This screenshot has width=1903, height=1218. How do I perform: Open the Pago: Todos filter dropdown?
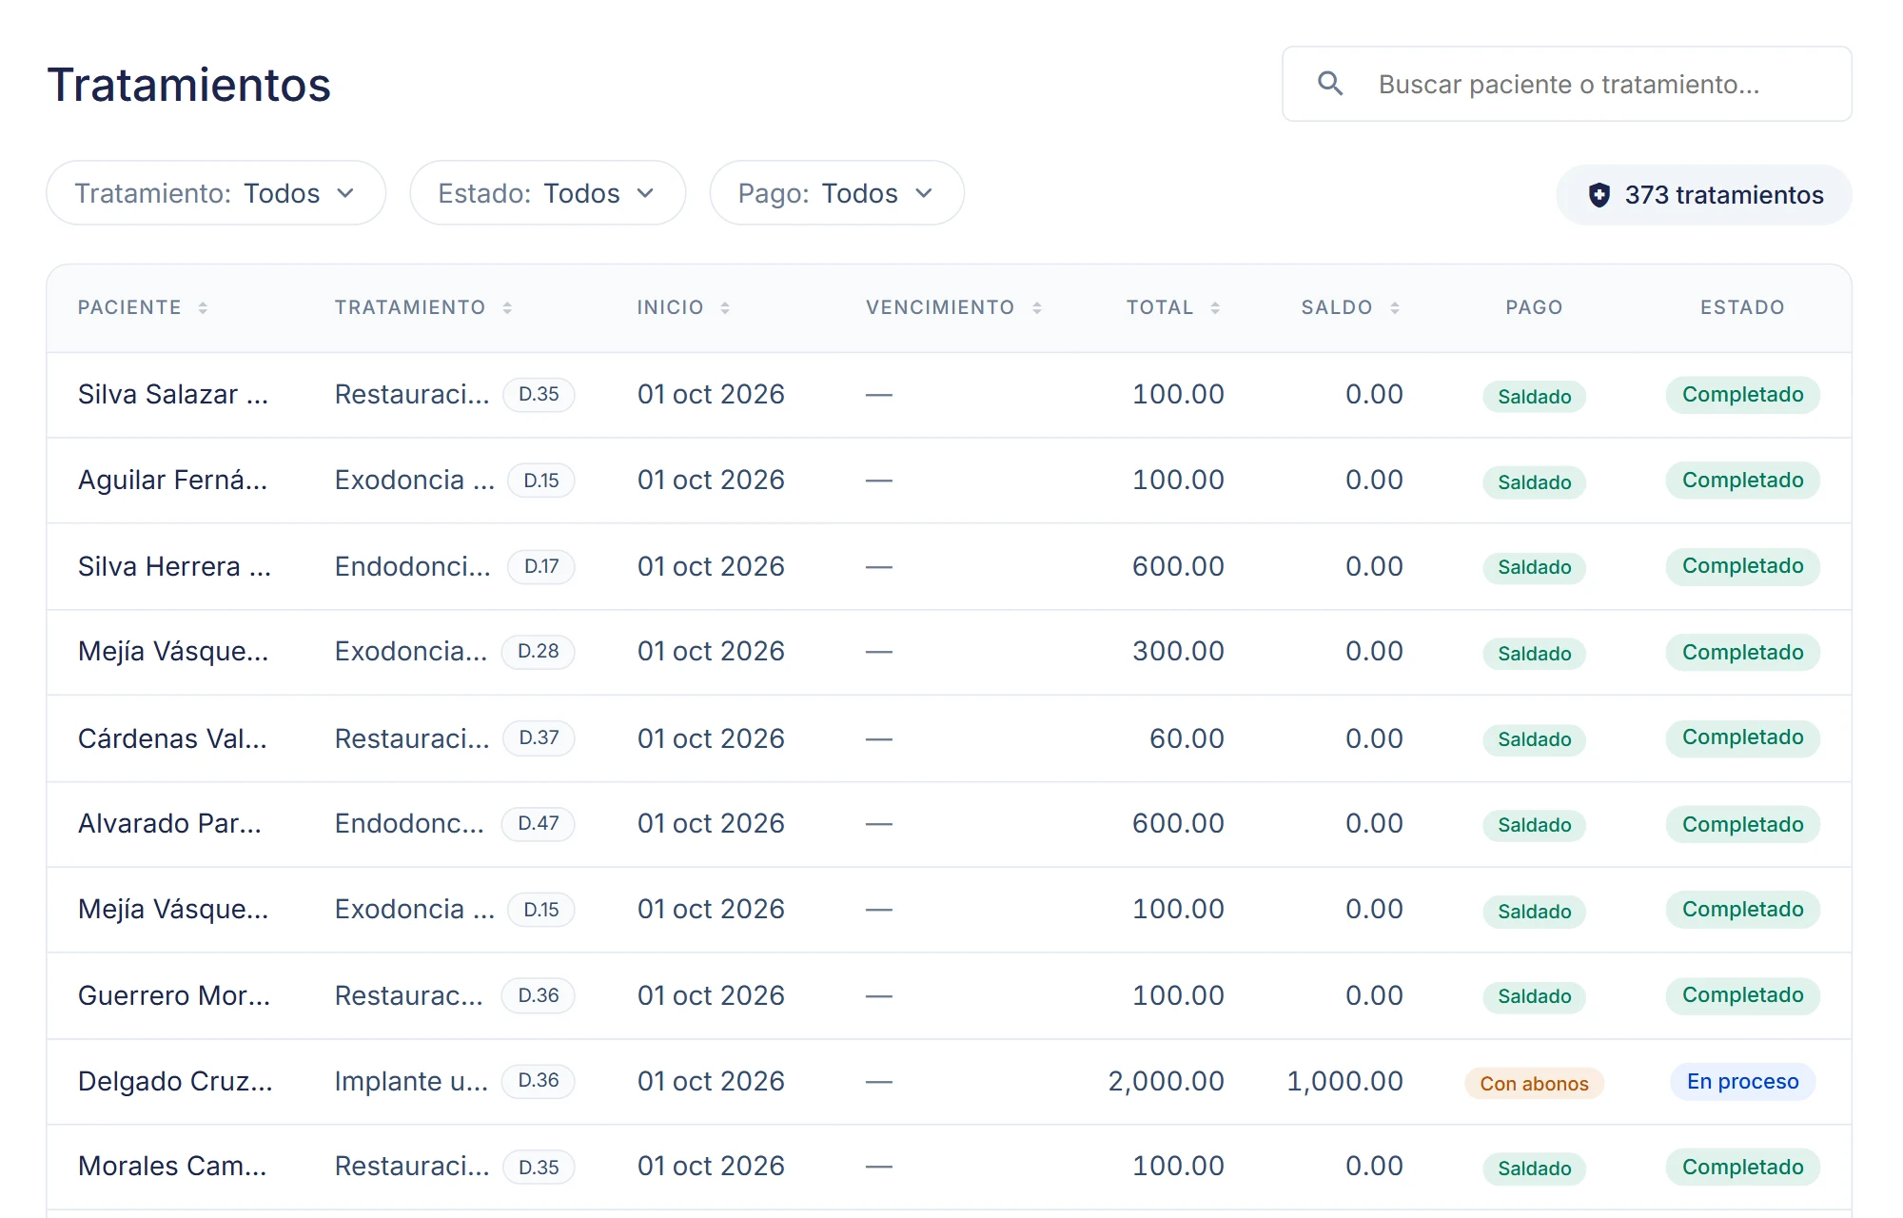(x=836, y=193)
